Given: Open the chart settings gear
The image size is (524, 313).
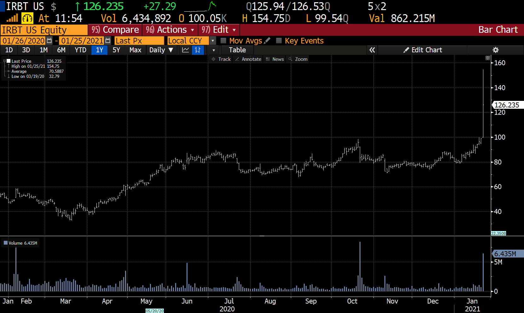Looking at the screenshot, I should click(496, 50).
